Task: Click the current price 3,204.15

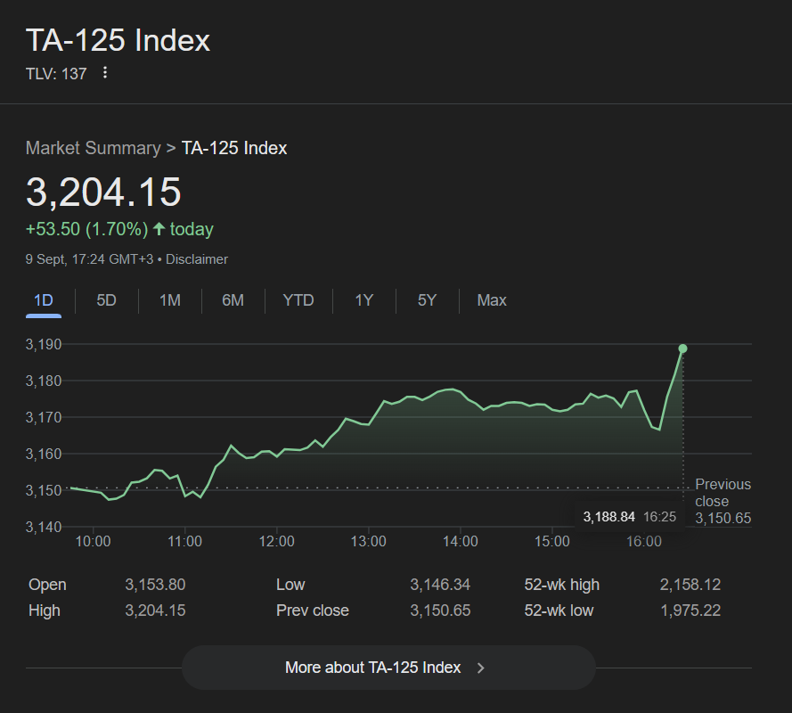Action: pos(103,192)
